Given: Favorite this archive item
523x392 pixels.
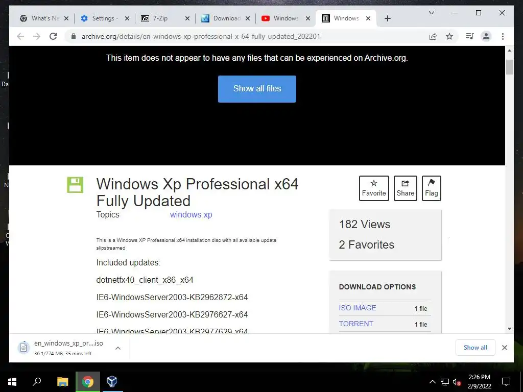Looking at the screenshot, I should 374,188.
